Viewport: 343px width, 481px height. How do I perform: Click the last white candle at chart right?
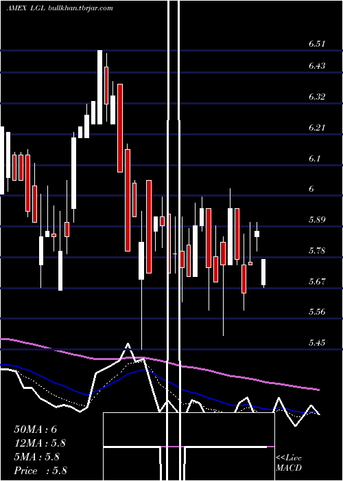[263, 272]
